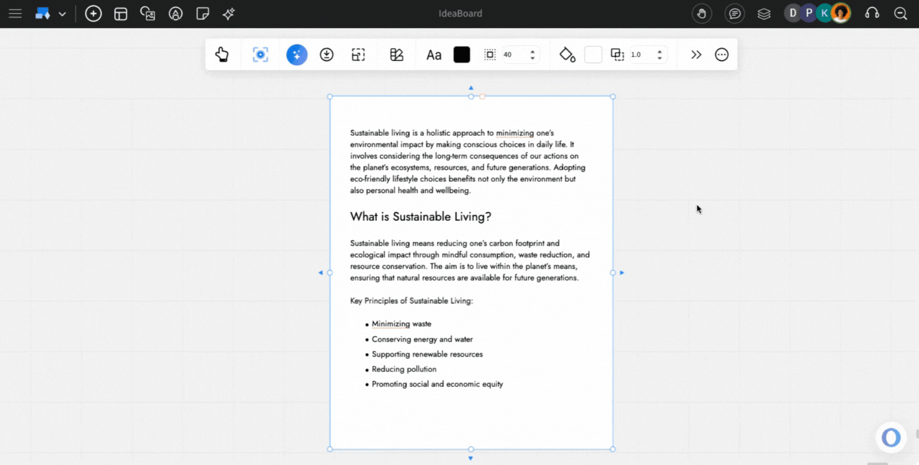Start audio call with headphones icon
The height and width of the screenshot is (465, 919).
coord(872,14)
